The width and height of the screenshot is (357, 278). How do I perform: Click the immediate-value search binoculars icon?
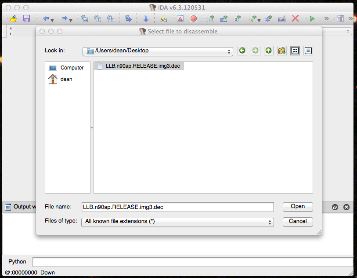[84, 18]
